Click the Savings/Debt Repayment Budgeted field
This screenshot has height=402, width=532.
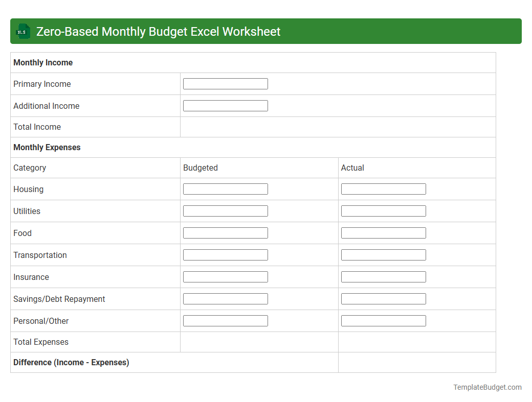tap(225, 298)
